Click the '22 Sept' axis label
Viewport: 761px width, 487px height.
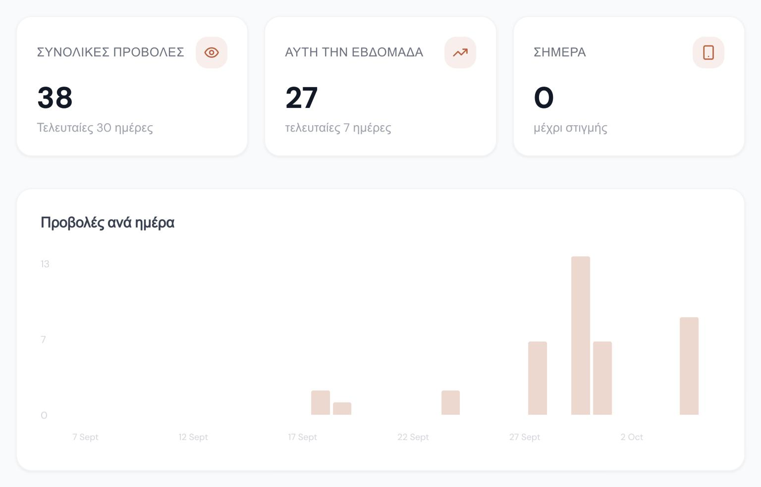[413, 437]
